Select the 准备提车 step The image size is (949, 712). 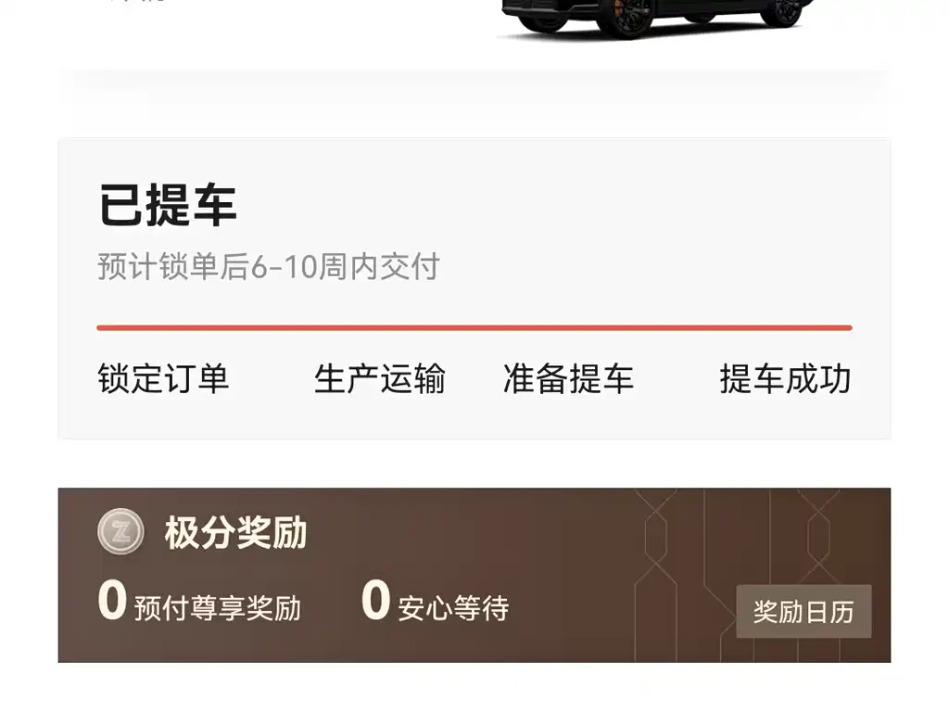pyautogui.click(x=569, y=379)
